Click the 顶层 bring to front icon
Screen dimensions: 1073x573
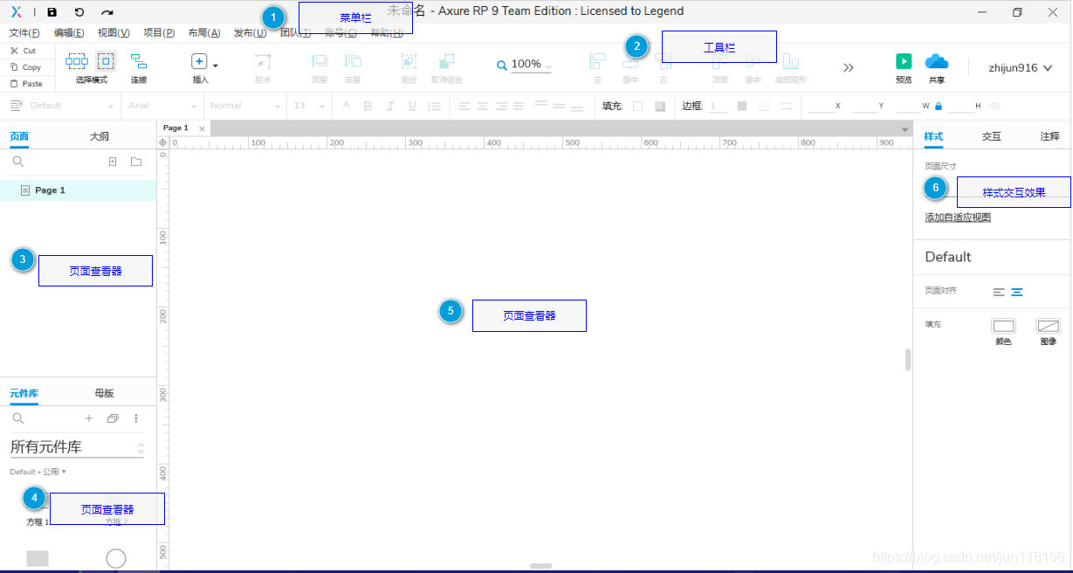click(320, 62)
